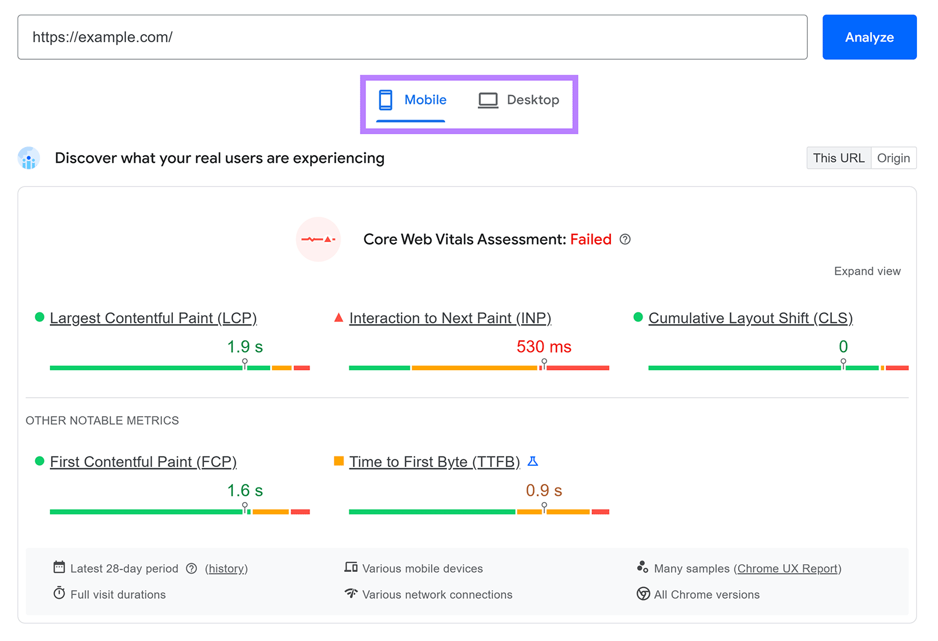Open the history link
This screenshot has height=641, width=938.
coord(226,568)
